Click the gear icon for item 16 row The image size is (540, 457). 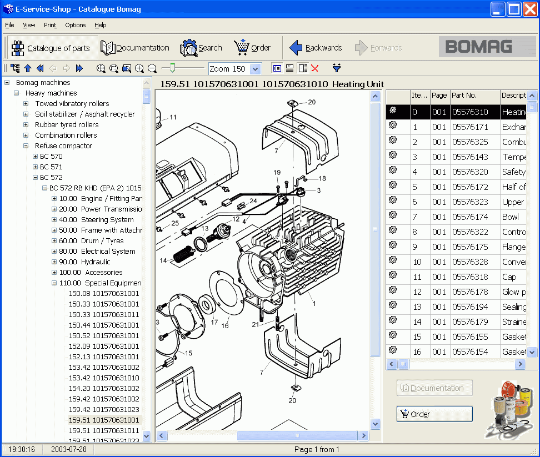[393, 350]
